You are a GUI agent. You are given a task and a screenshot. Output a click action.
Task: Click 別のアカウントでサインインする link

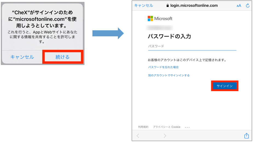click(x=169, y=75)
